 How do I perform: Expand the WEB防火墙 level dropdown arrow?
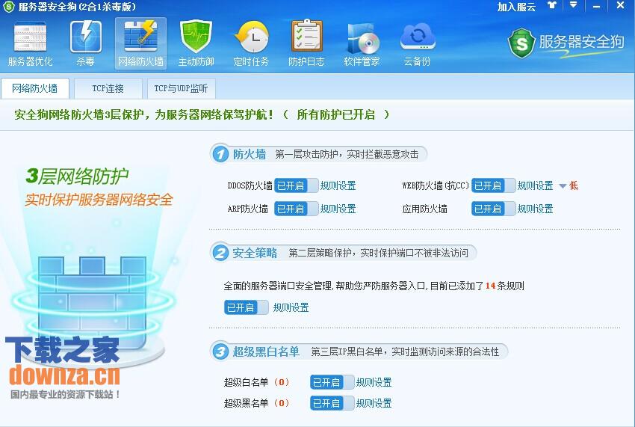click(563, 186)
